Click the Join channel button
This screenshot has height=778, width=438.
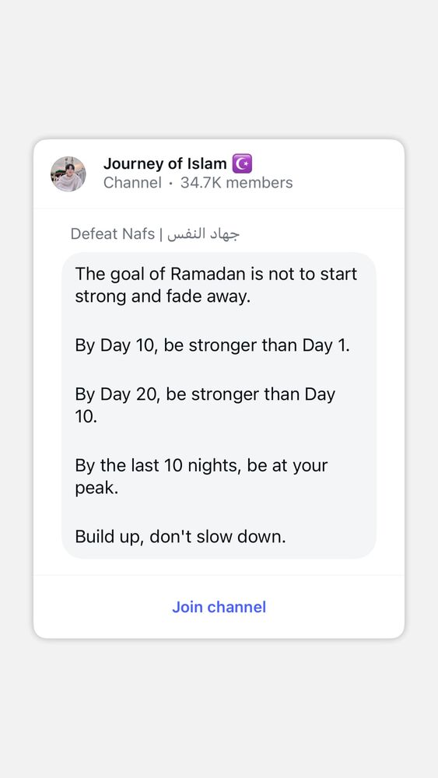219,607
